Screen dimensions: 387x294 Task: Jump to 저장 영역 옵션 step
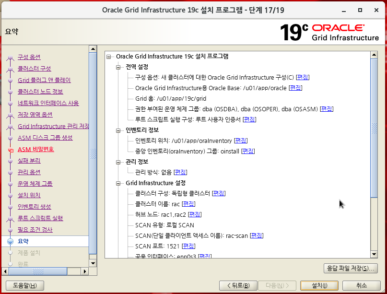coord(35,115)
